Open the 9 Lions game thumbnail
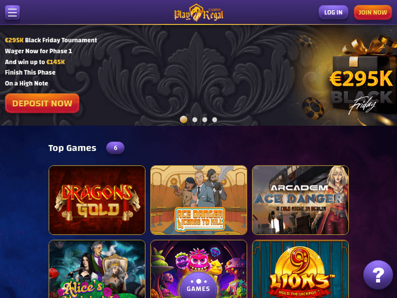This screenshot has width=397, height=298. pos(300,269)
